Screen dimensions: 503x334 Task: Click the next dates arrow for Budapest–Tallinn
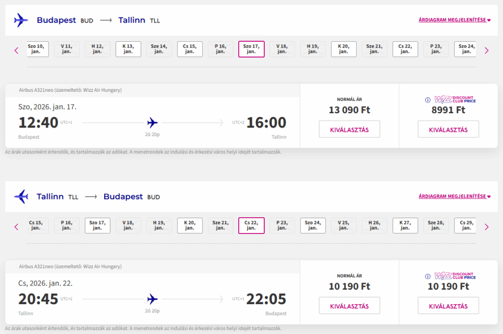click(x=486, y=50)
